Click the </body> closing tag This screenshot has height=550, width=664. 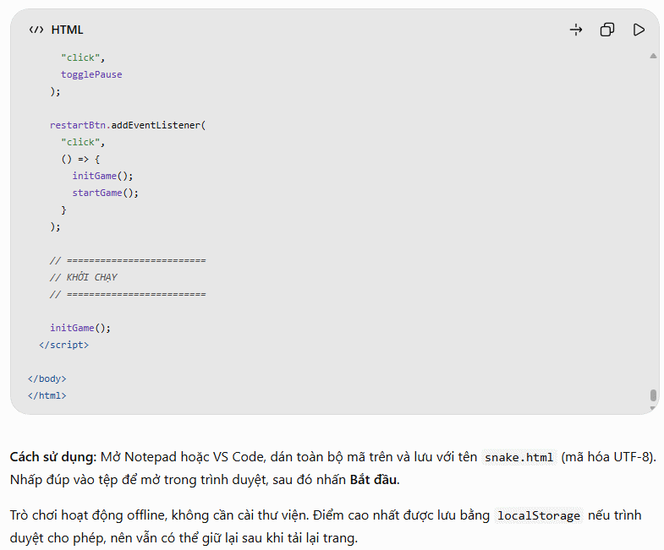tap(47, 378)
